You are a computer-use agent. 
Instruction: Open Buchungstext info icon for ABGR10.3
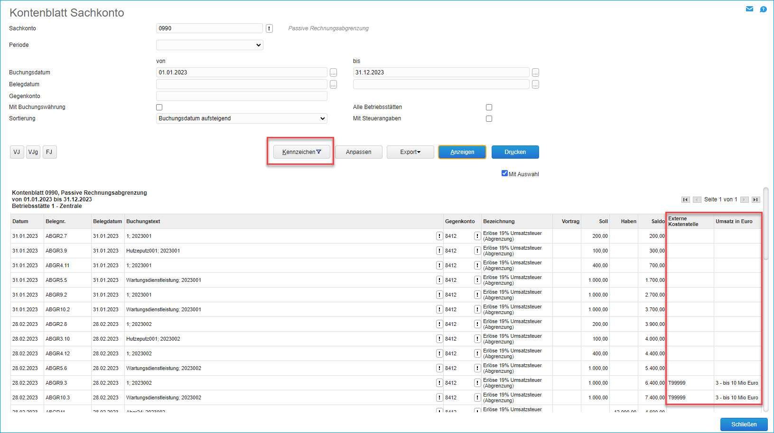[x=439, y=397]
